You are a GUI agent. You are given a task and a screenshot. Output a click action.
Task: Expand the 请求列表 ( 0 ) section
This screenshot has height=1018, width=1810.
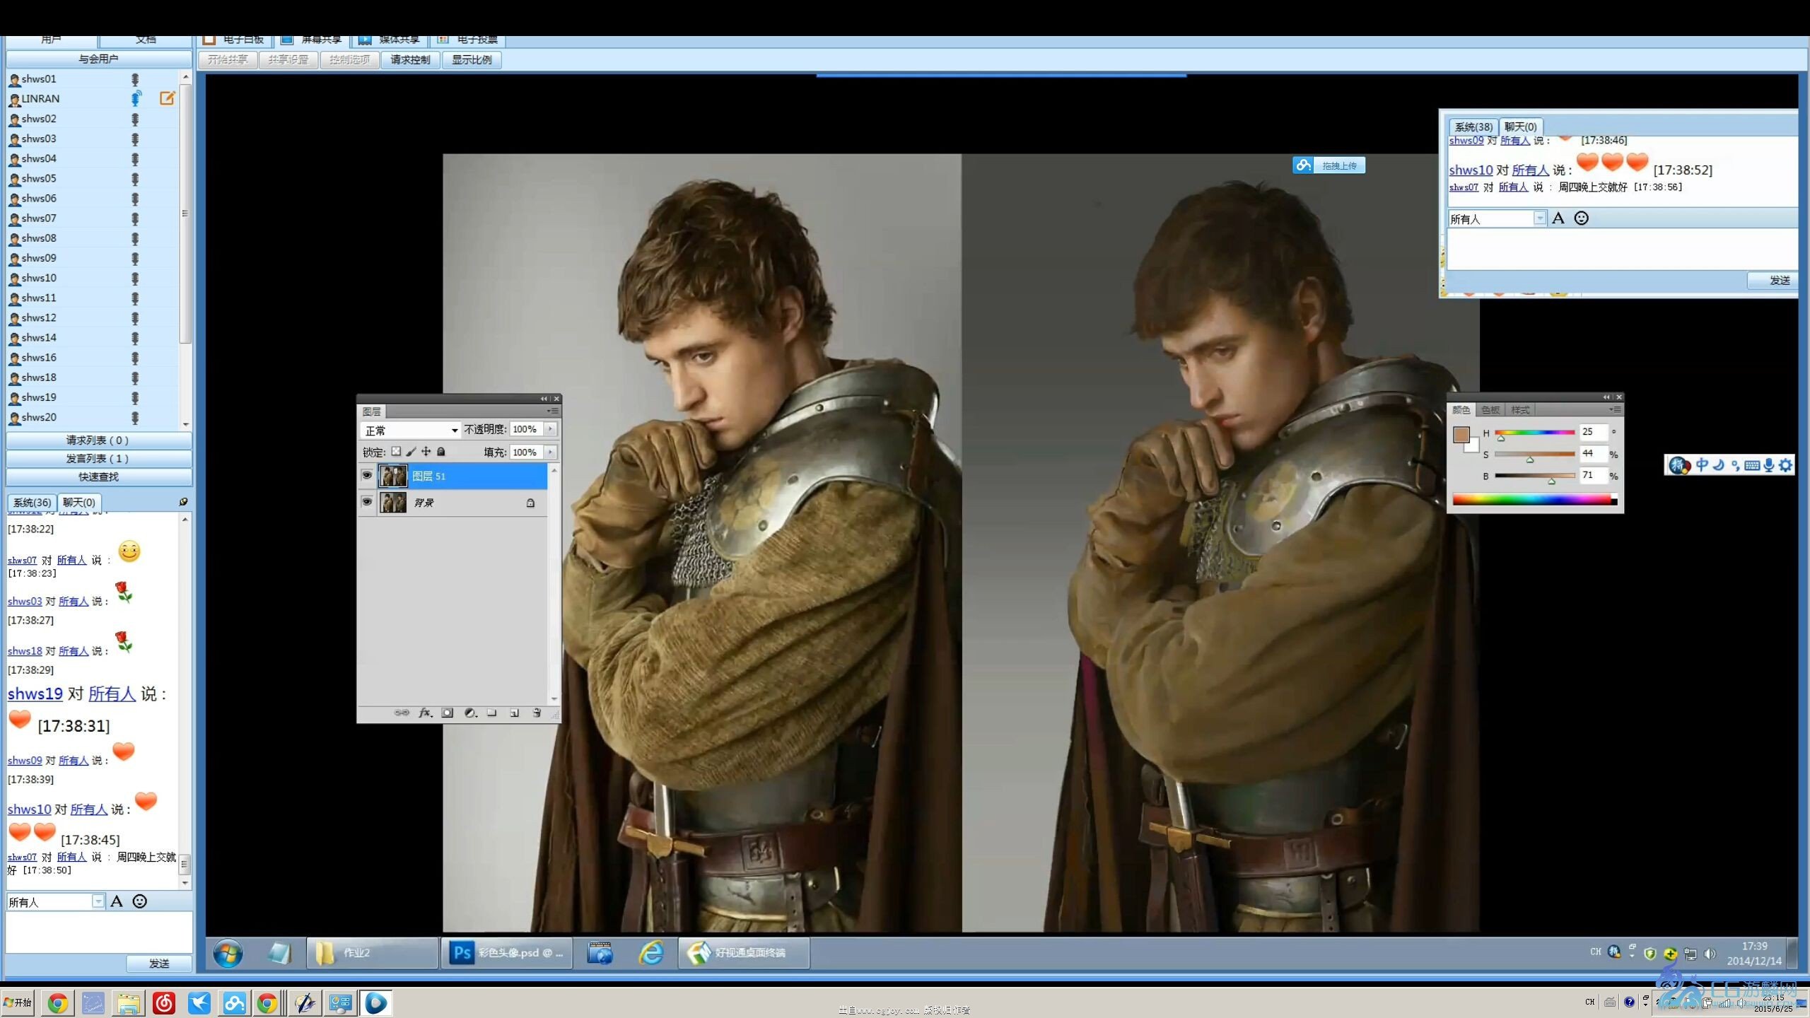click(98, 440)
